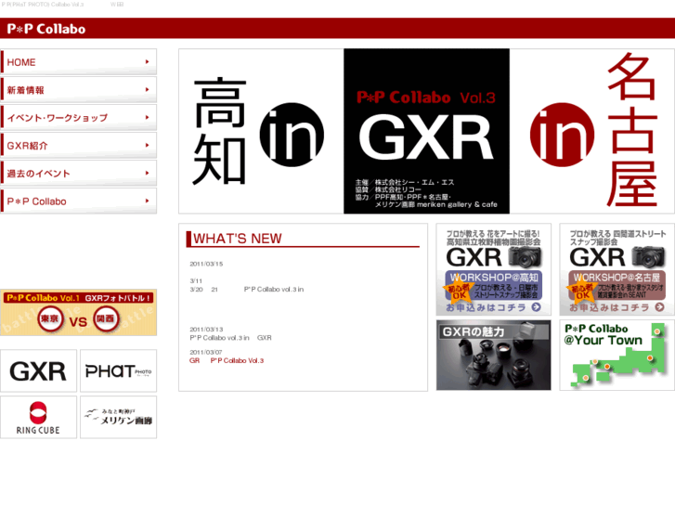Viewport: 675px width, 506px height.
Task: Click the WHAT'S NEW heading
Action: point(238,238)
